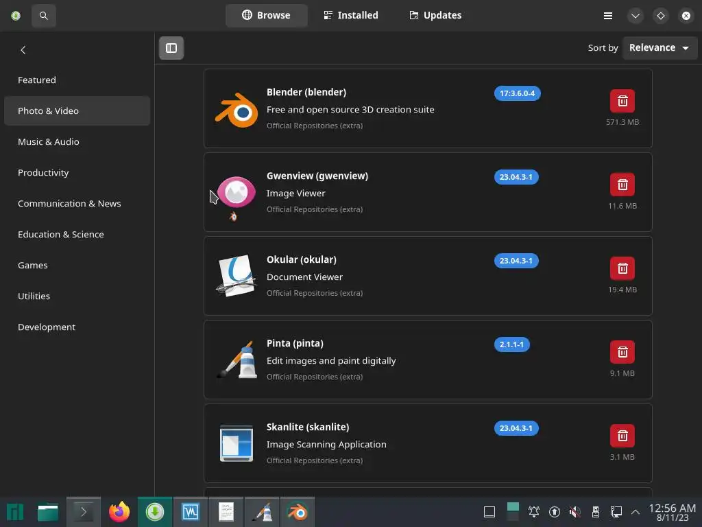This screenshot has width=702, height=527.
Task: Click the Gwenview application icon
Action: click(237, 192)
